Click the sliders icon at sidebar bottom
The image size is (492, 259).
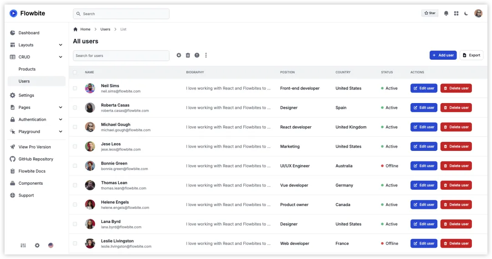click(23, 245)
